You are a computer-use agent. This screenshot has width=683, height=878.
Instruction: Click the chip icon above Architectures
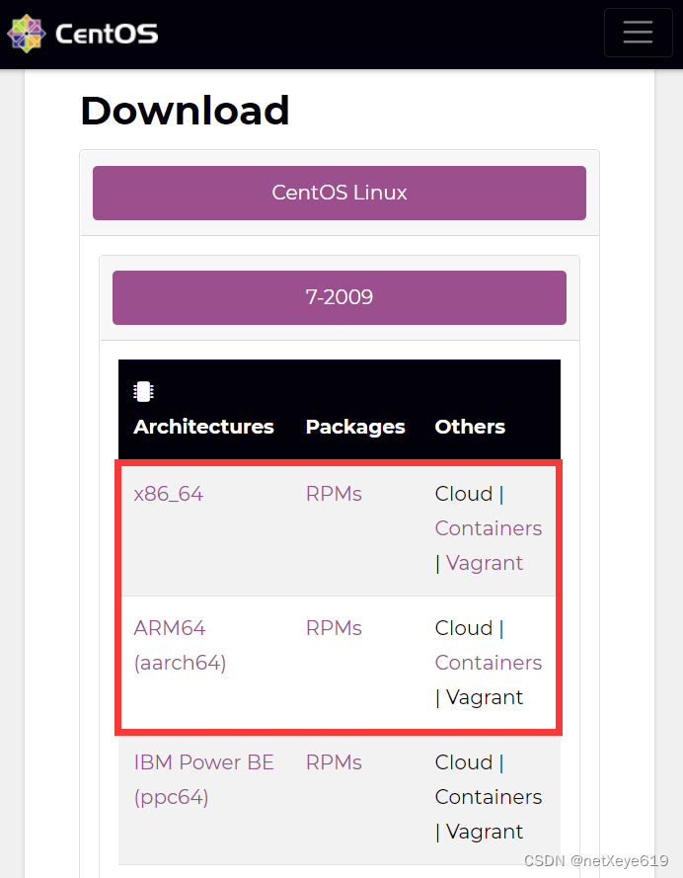point(143,391)
